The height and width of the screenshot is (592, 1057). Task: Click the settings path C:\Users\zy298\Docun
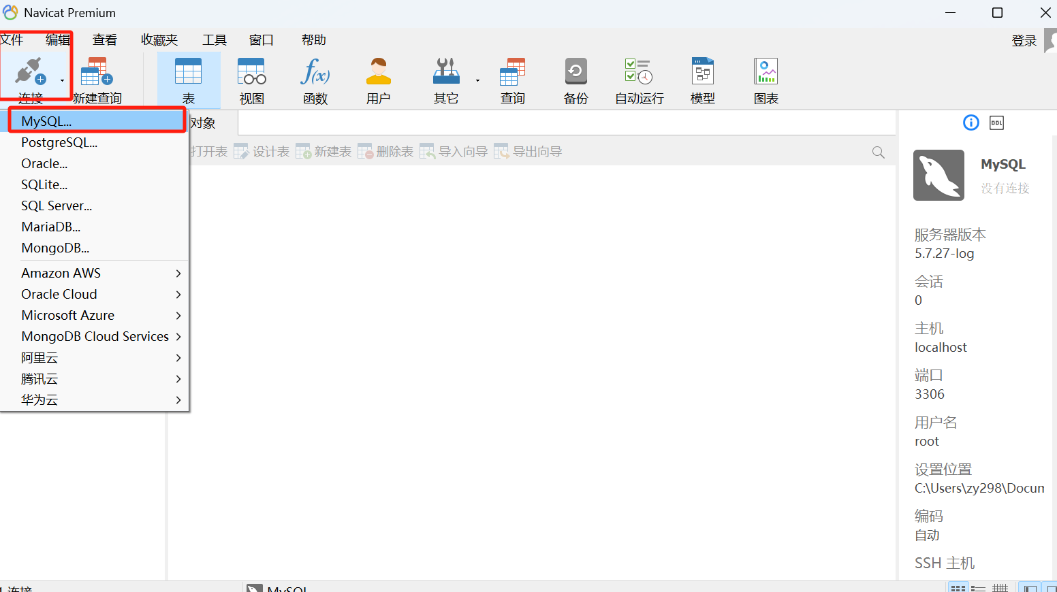[979, 489]
